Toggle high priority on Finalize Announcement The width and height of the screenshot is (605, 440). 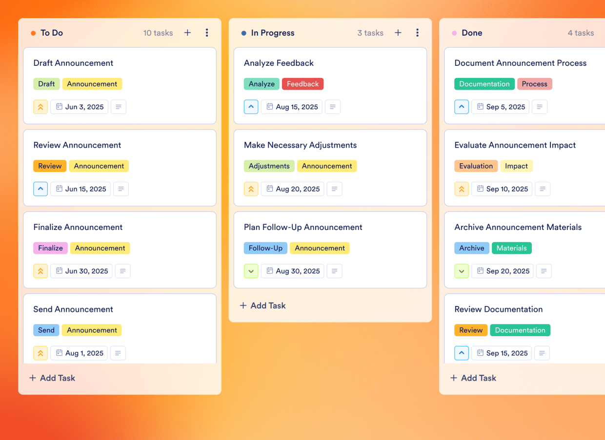coord(40,271)
